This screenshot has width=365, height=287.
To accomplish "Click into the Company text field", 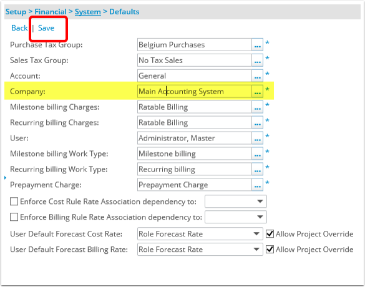I will click(x=195, y=92).
